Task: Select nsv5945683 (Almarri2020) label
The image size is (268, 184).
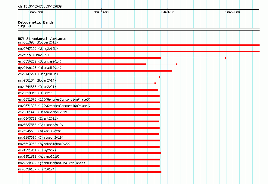Action: point(40,131)
